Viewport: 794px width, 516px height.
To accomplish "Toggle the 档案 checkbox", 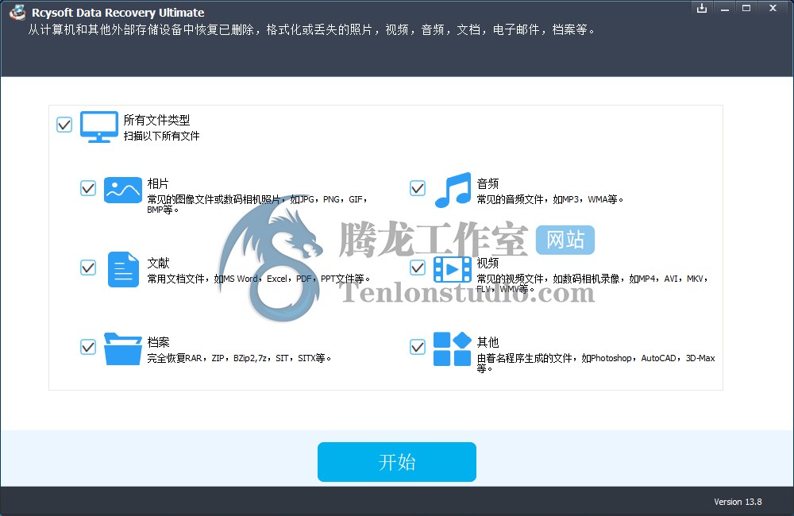I will (88, 347).
